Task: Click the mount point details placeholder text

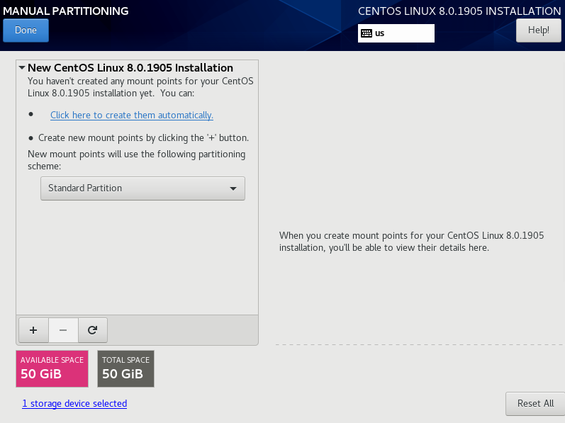Action: click(x=411, y=242)
